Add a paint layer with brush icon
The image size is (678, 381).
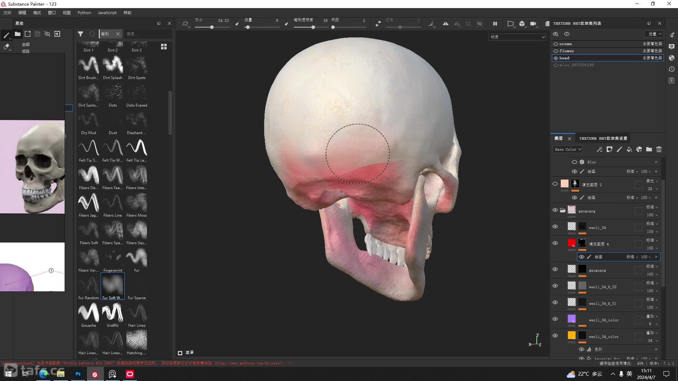[619, 149]
